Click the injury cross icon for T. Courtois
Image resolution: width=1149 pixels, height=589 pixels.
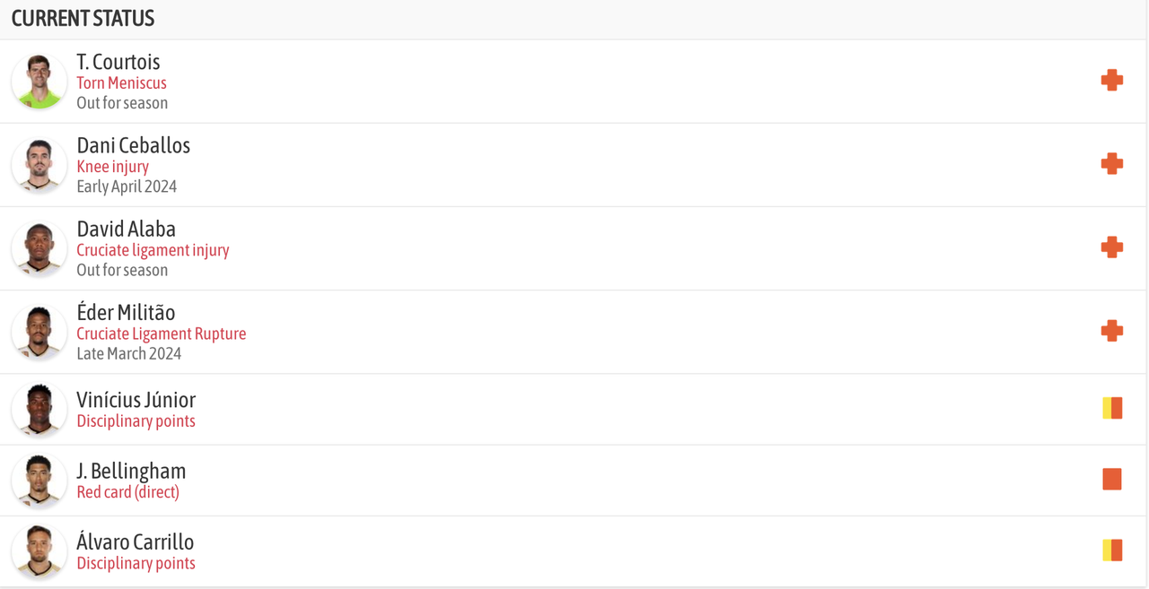pos(1112,81)
